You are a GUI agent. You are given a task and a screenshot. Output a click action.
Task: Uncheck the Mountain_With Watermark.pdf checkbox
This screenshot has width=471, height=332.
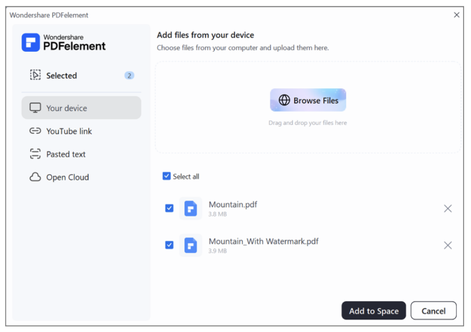point(169,245)
